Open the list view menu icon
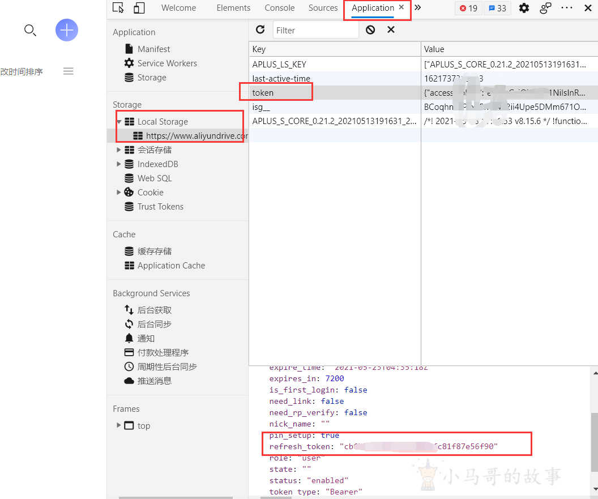Screen dimensions: 598x499 click(x=69, y=71)
